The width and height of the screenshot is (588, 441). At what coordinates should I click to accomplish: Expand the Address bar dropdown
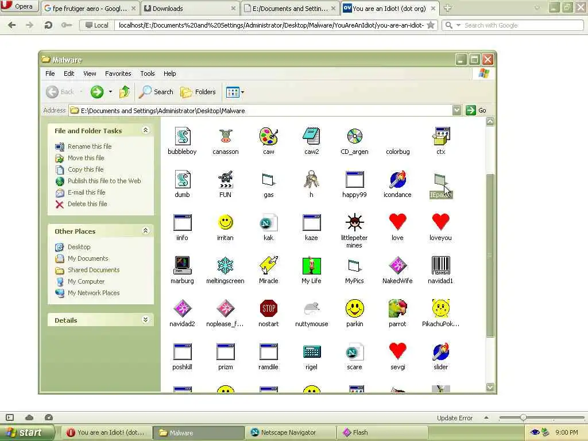457,110
